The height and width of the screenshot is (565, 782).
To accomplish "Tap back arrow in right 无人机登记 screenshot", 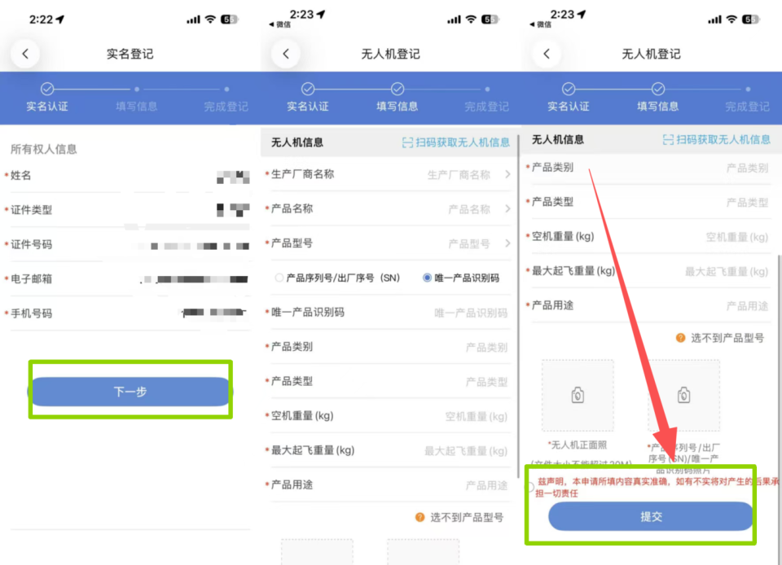I will point(547,54).
